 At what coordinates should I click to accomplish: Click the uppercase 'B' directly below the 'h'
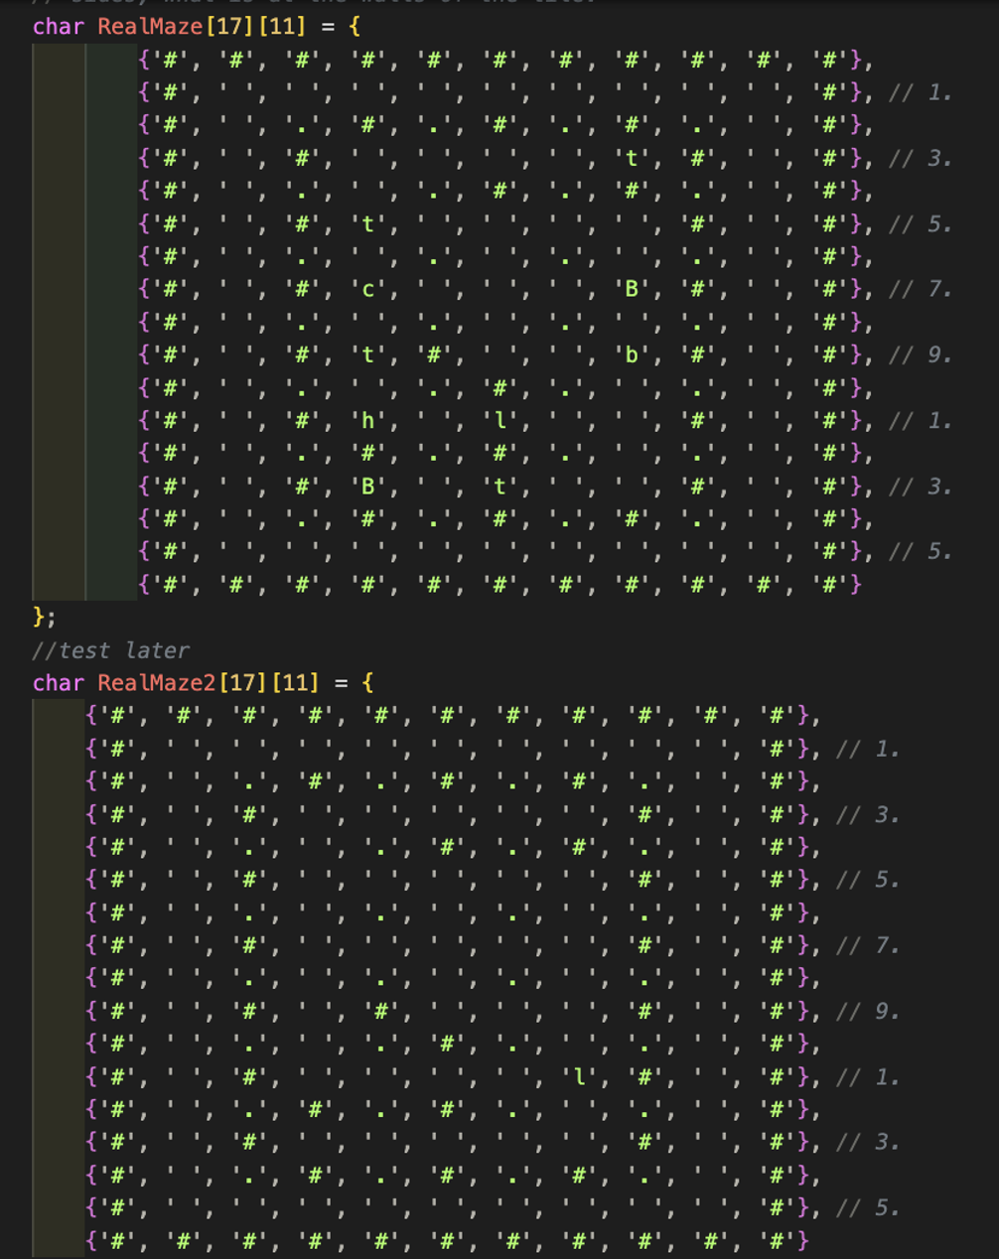[367, 487]
